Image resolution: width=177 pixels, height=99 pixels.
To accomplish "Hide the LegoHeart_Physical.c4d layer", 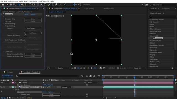I will tap(2, 87).
